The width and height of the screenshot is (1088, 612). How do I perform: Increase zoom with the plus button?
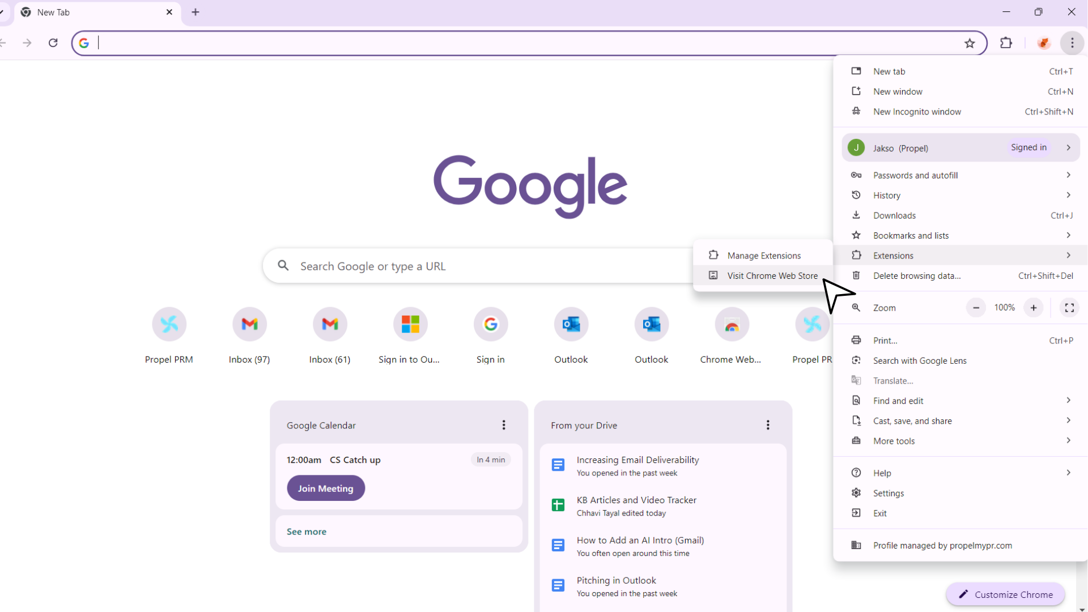tap(1034, 308)
